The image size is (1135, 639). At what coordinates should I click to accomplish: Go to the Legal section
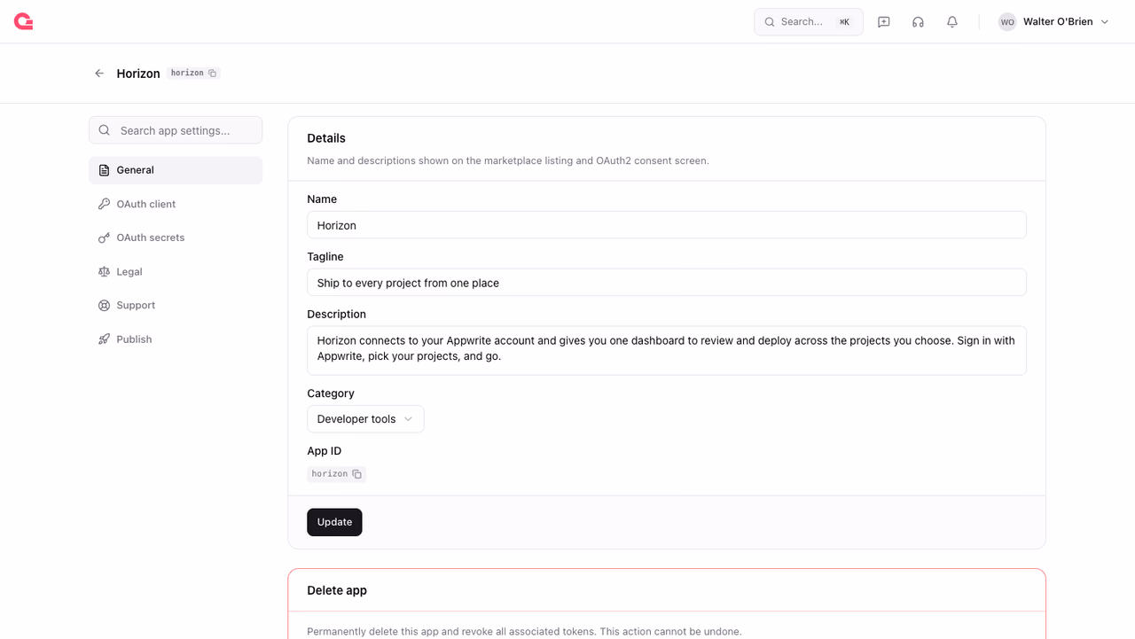pos(176,272)
